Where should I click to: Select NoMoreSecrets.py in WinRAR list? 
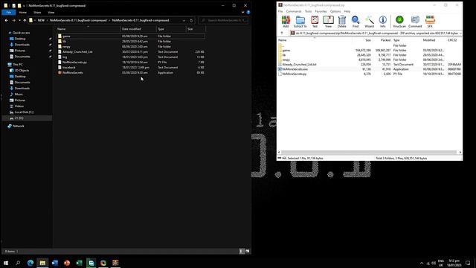point(295,74)
